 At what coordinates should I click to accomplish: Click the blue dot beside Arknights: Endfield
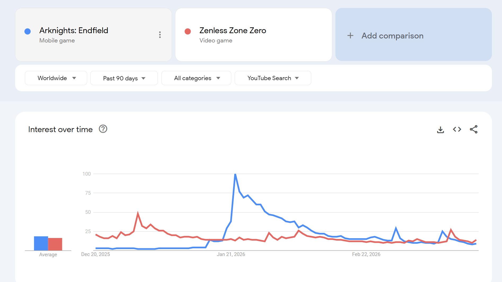click(28, 32)
